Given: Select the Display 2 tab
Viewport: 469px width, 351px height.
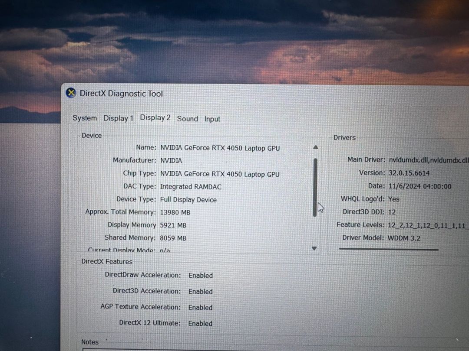Looking at the screenshot, I should pos(155,117).
